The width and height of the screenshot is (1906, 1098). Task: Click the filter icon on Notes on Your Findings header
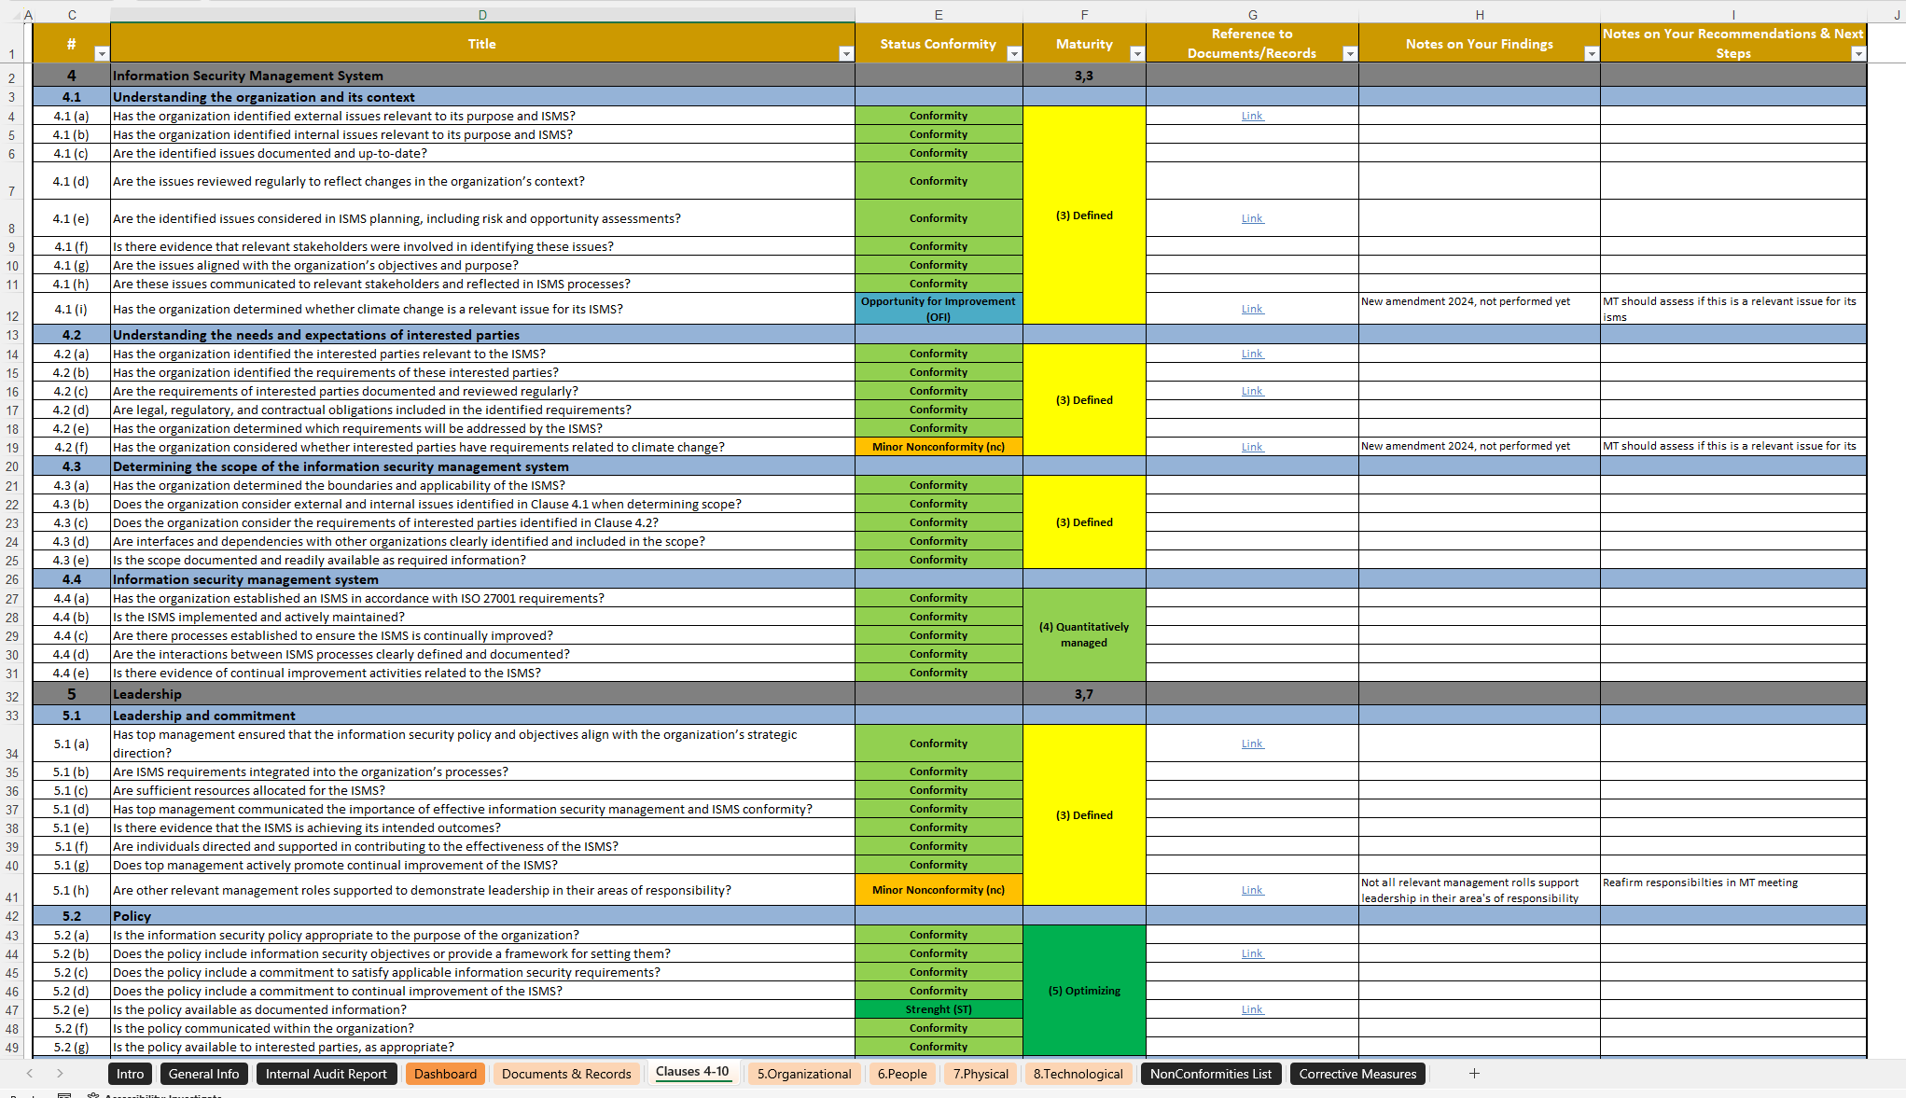[x=1592, y=54]
